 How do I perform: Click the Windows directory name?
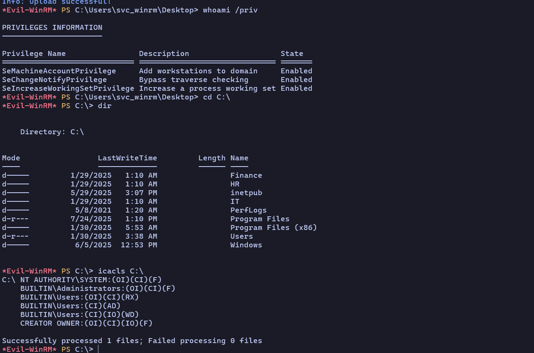coord(246,245)
